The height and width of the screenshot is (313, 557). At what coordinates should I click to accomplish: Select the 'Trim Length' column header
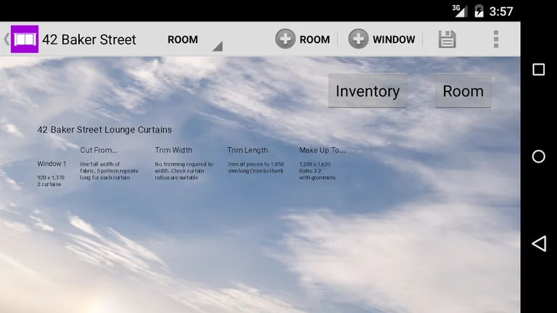pyautogui.click(x=247, y=150)
